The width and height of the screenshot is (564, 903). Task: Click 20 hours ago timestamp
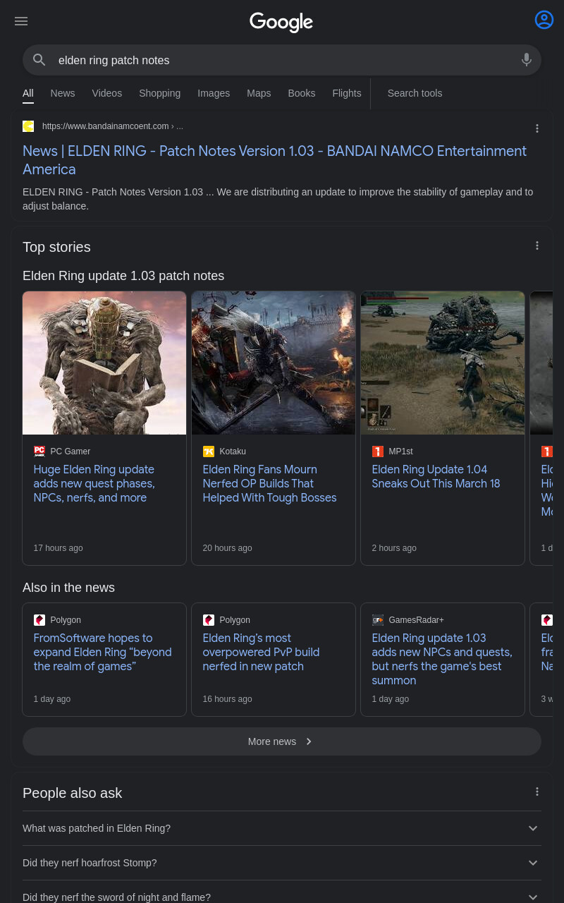pos(227,548)
